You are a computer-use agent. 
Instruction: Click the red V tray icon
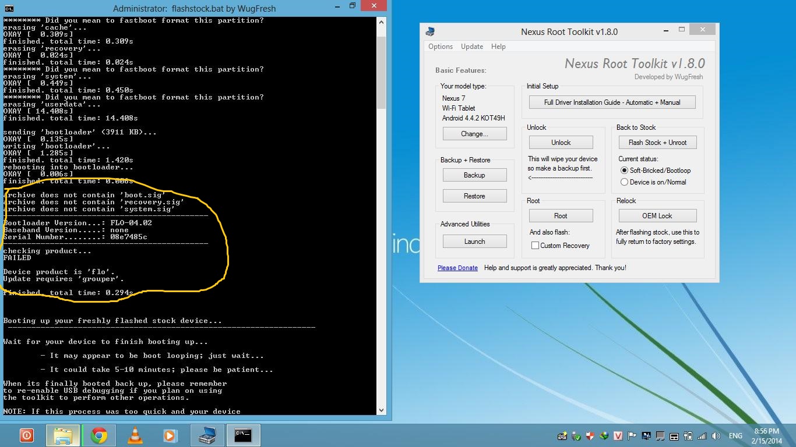(x=618, y=436)
